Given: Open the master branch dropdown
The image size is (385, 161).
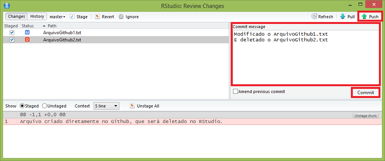Looking at the screenshot, I should click(x=58, y=17).
